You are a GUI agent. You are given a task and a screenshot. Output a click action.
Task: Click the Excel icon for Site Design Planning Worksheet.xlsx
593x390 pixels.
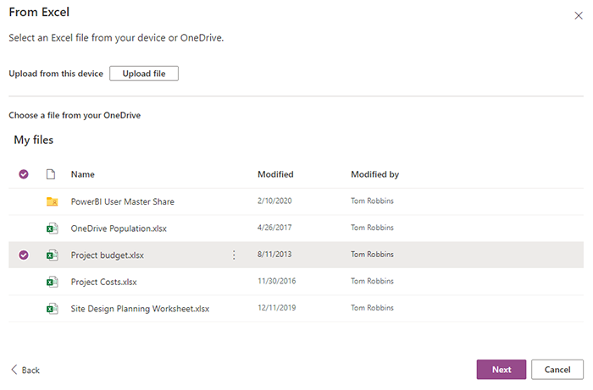pyautogui.click(x=53, y=309)
